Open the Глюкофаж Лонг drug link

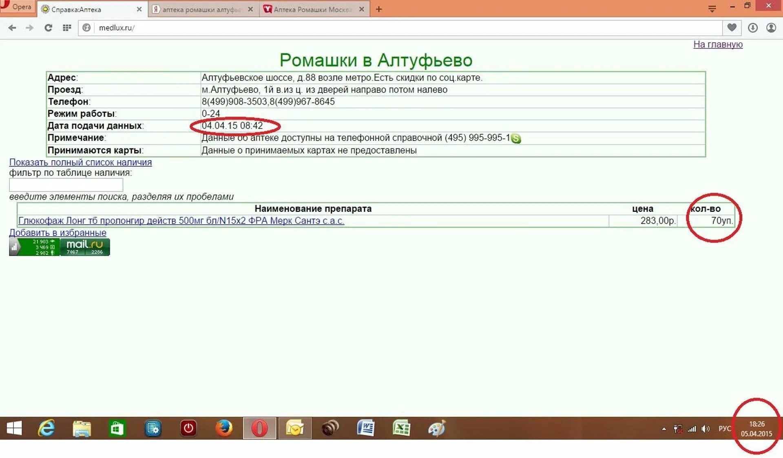[181, 221]
